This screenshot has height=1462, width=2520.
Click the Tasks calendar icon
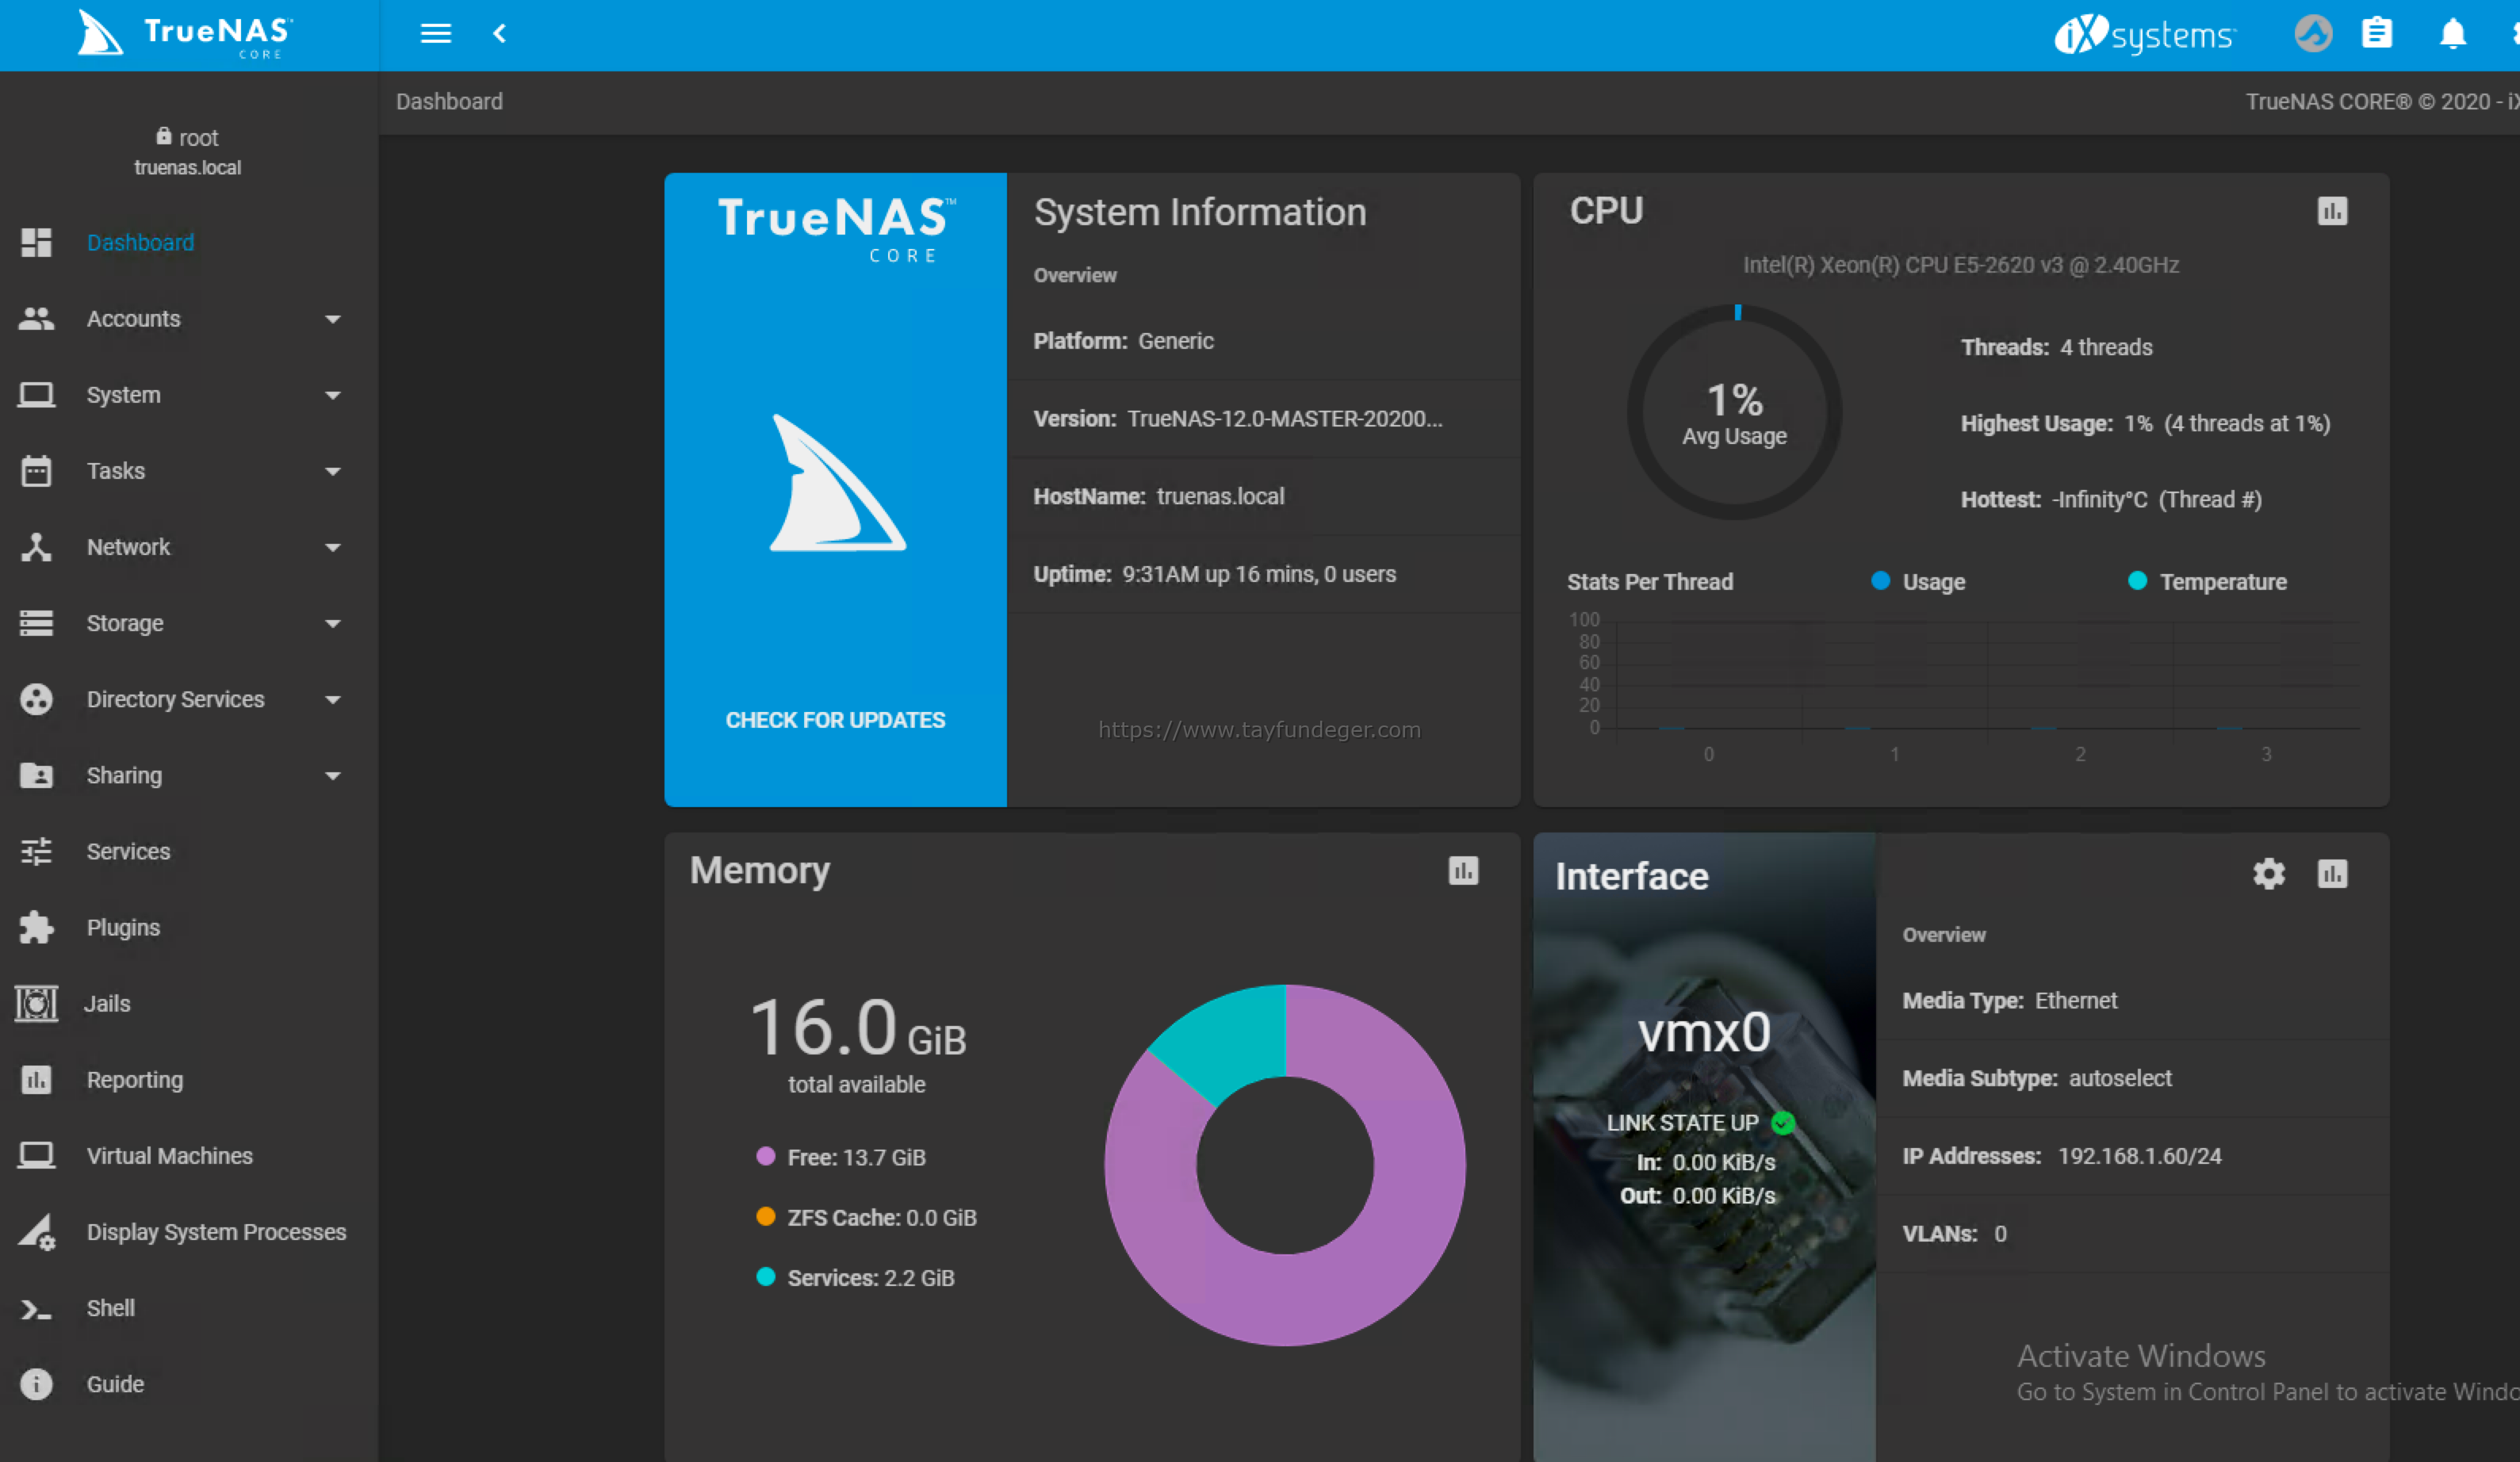click(x=36, y=470)
